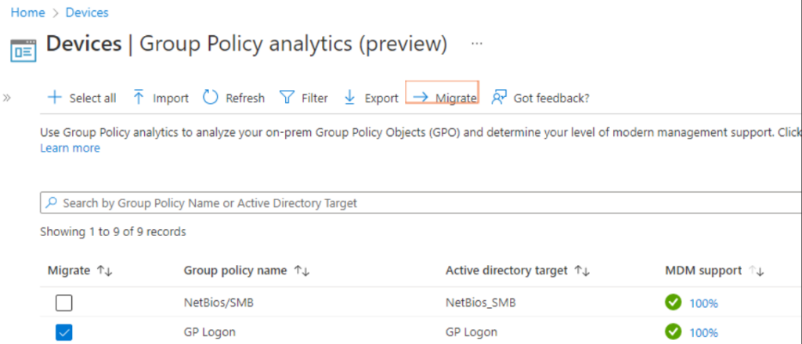Click the Learn more link
Screen dimensions: 802x344
(70, 148)
